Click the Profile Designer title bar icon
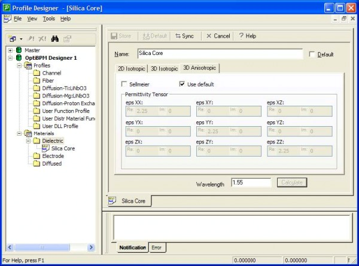 (x=7, y=8)
